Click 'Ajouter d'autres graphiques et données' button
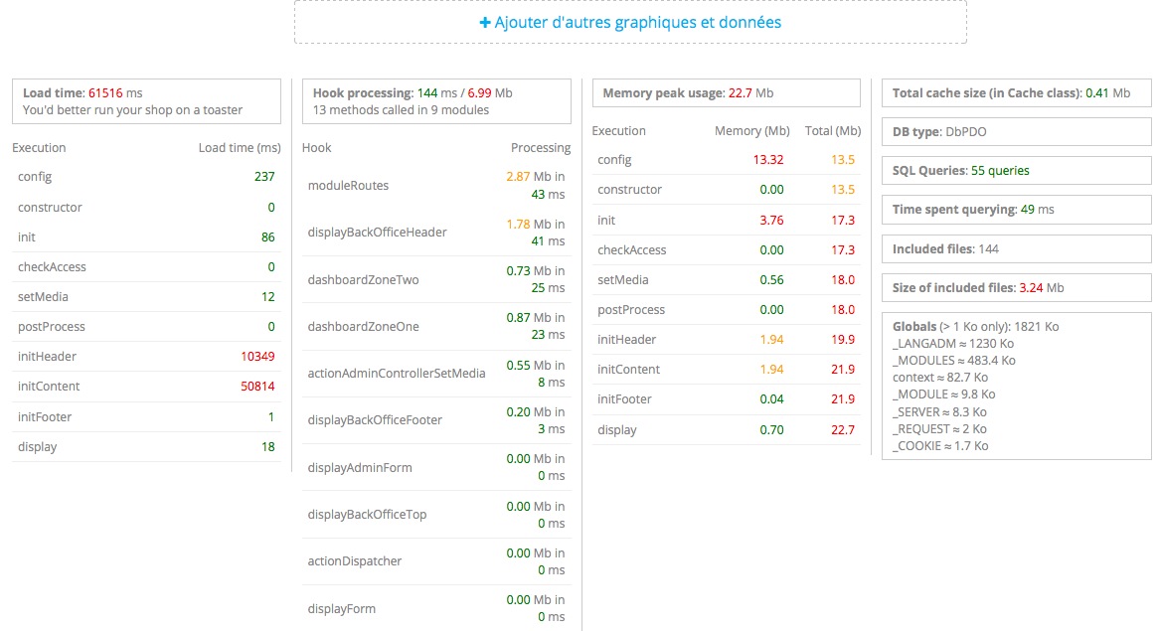The height and width of the screenshot is (631, 1159). tap(630, 22)
